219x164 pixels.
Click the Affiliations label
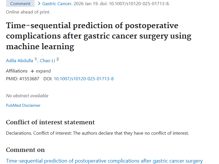coord(17,71)
